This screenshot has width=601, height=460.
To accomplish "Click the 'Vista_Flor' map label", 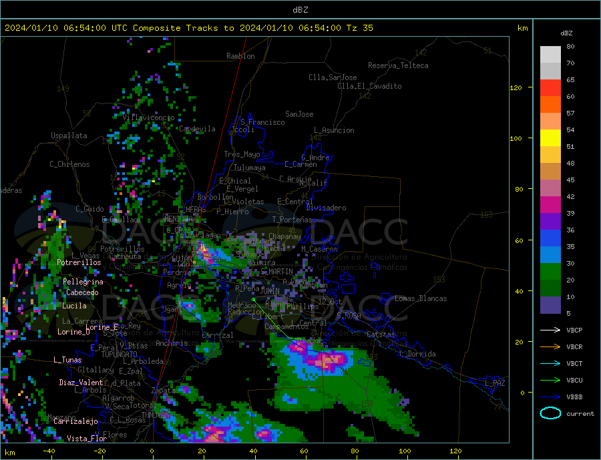I will click(x=87, y=439).
